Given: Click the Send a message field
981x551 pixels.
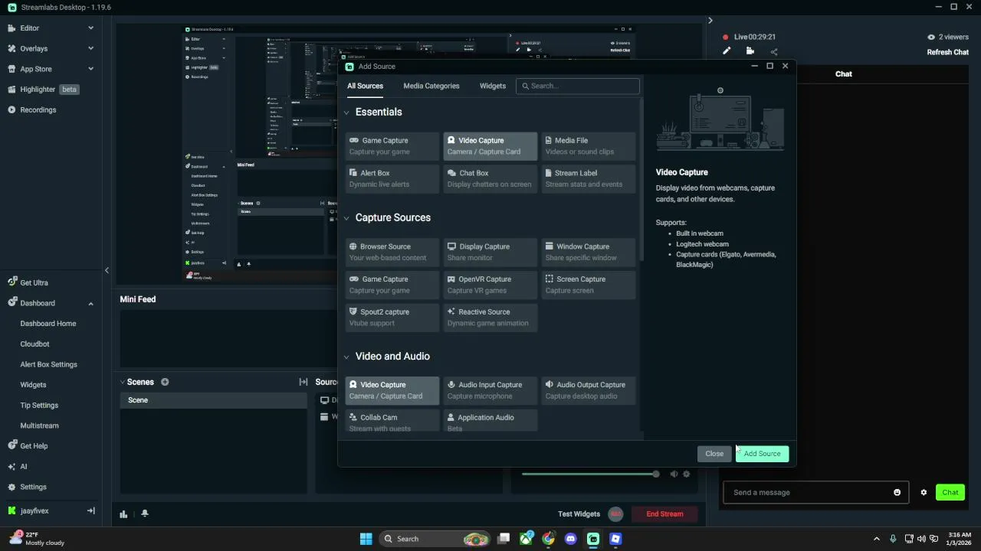Looking at the screenshot, I should pos(815,493).
